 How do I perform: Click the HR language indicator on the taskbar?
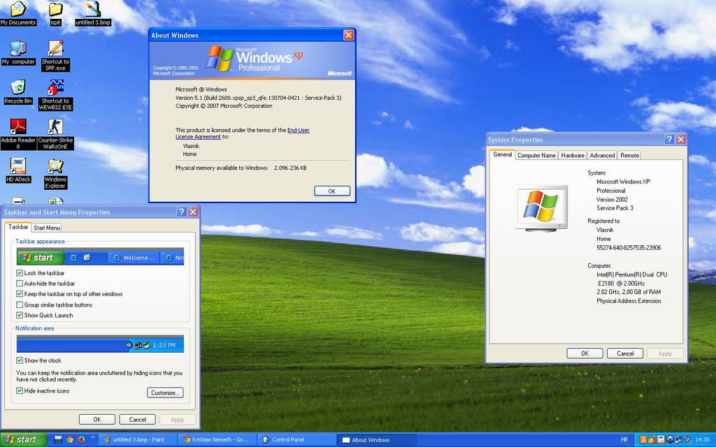click(624, 440)
